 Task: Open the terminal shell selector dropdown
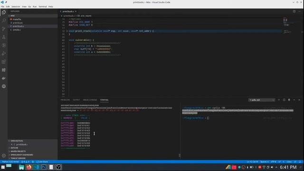[261, 100]
